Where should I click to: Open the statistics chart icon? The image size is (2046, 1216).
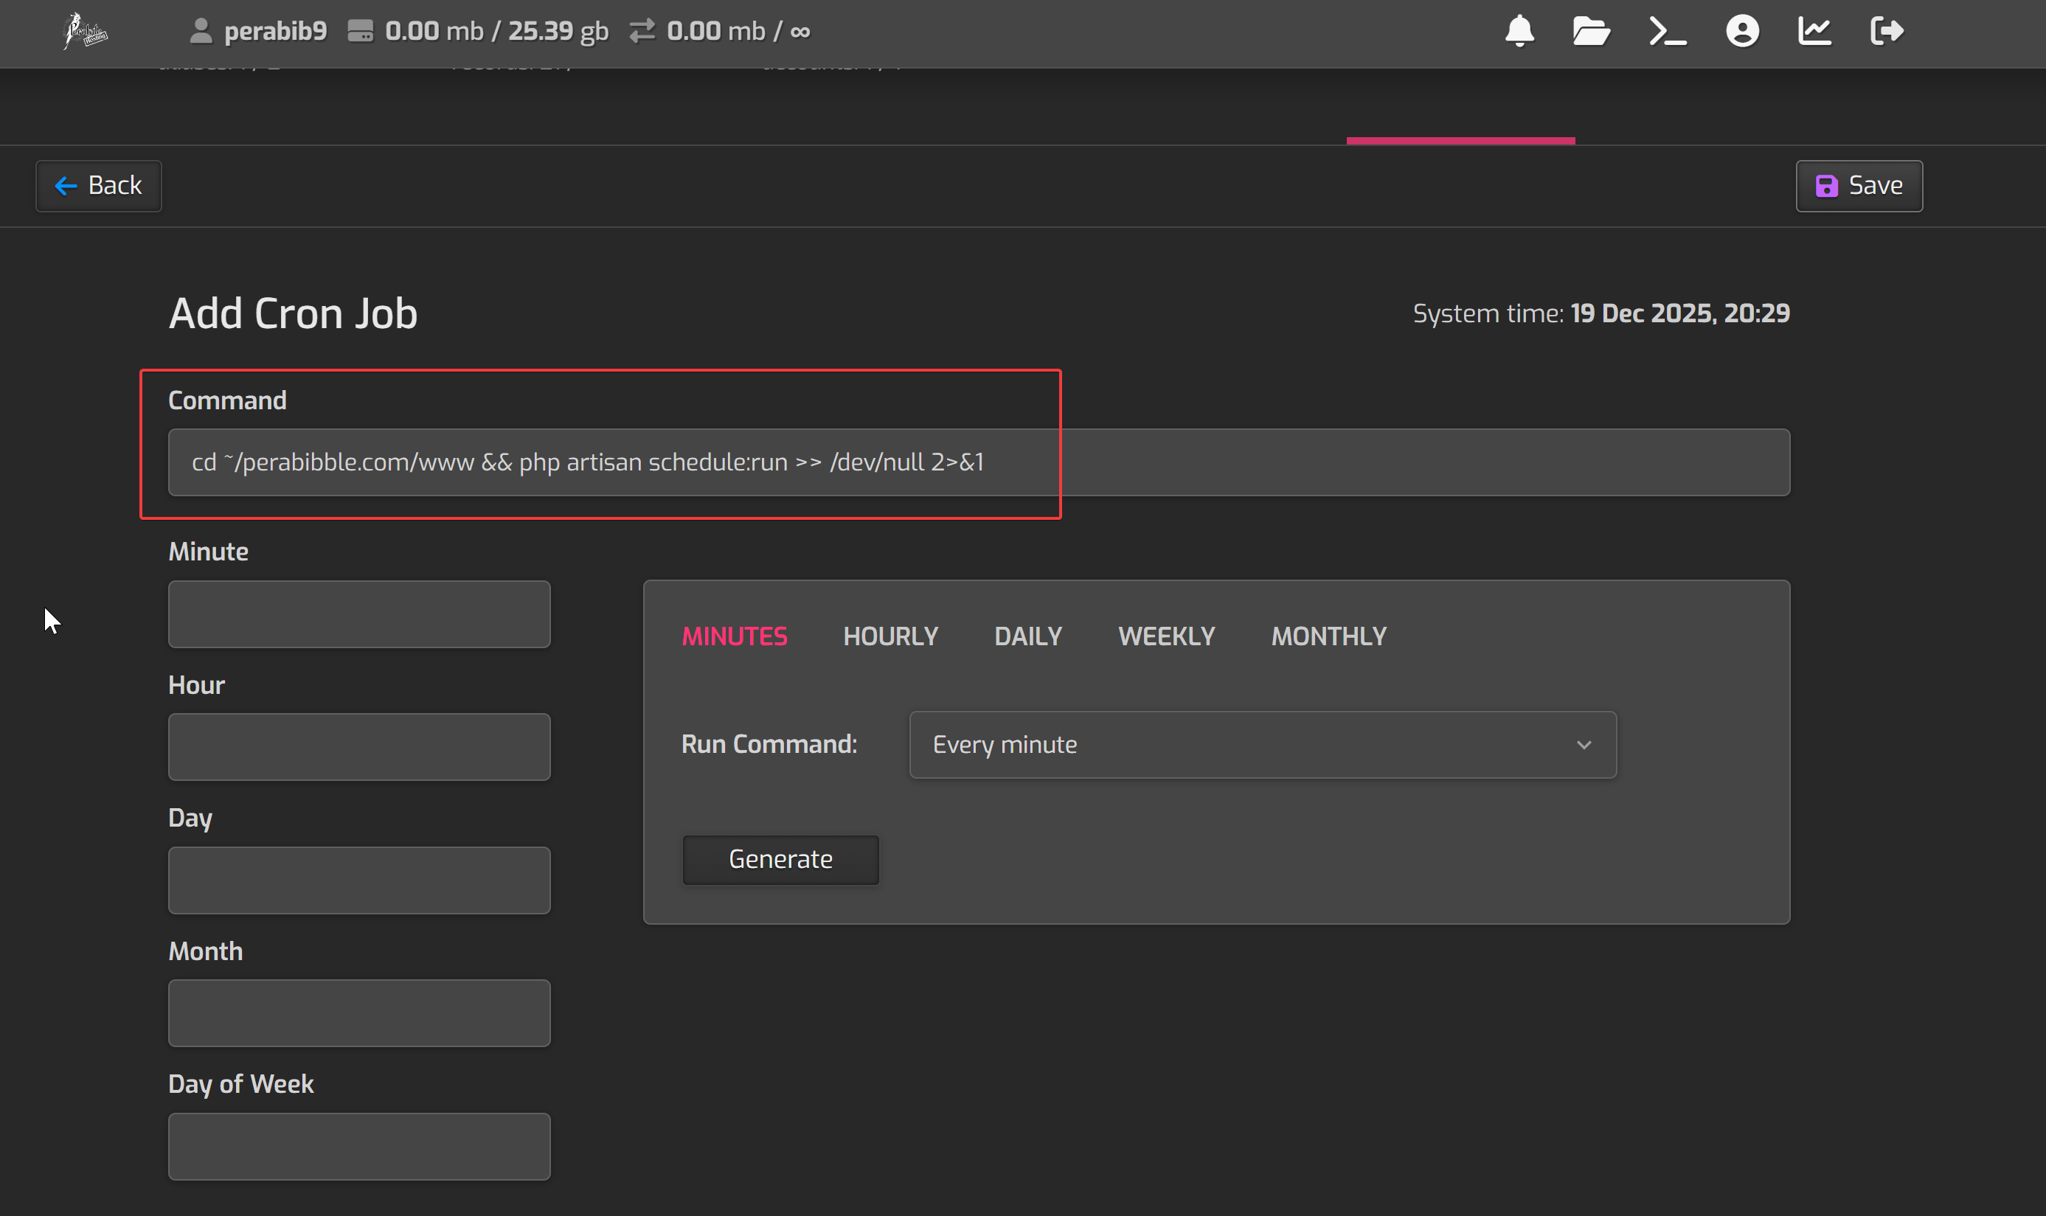point(1814,31)
